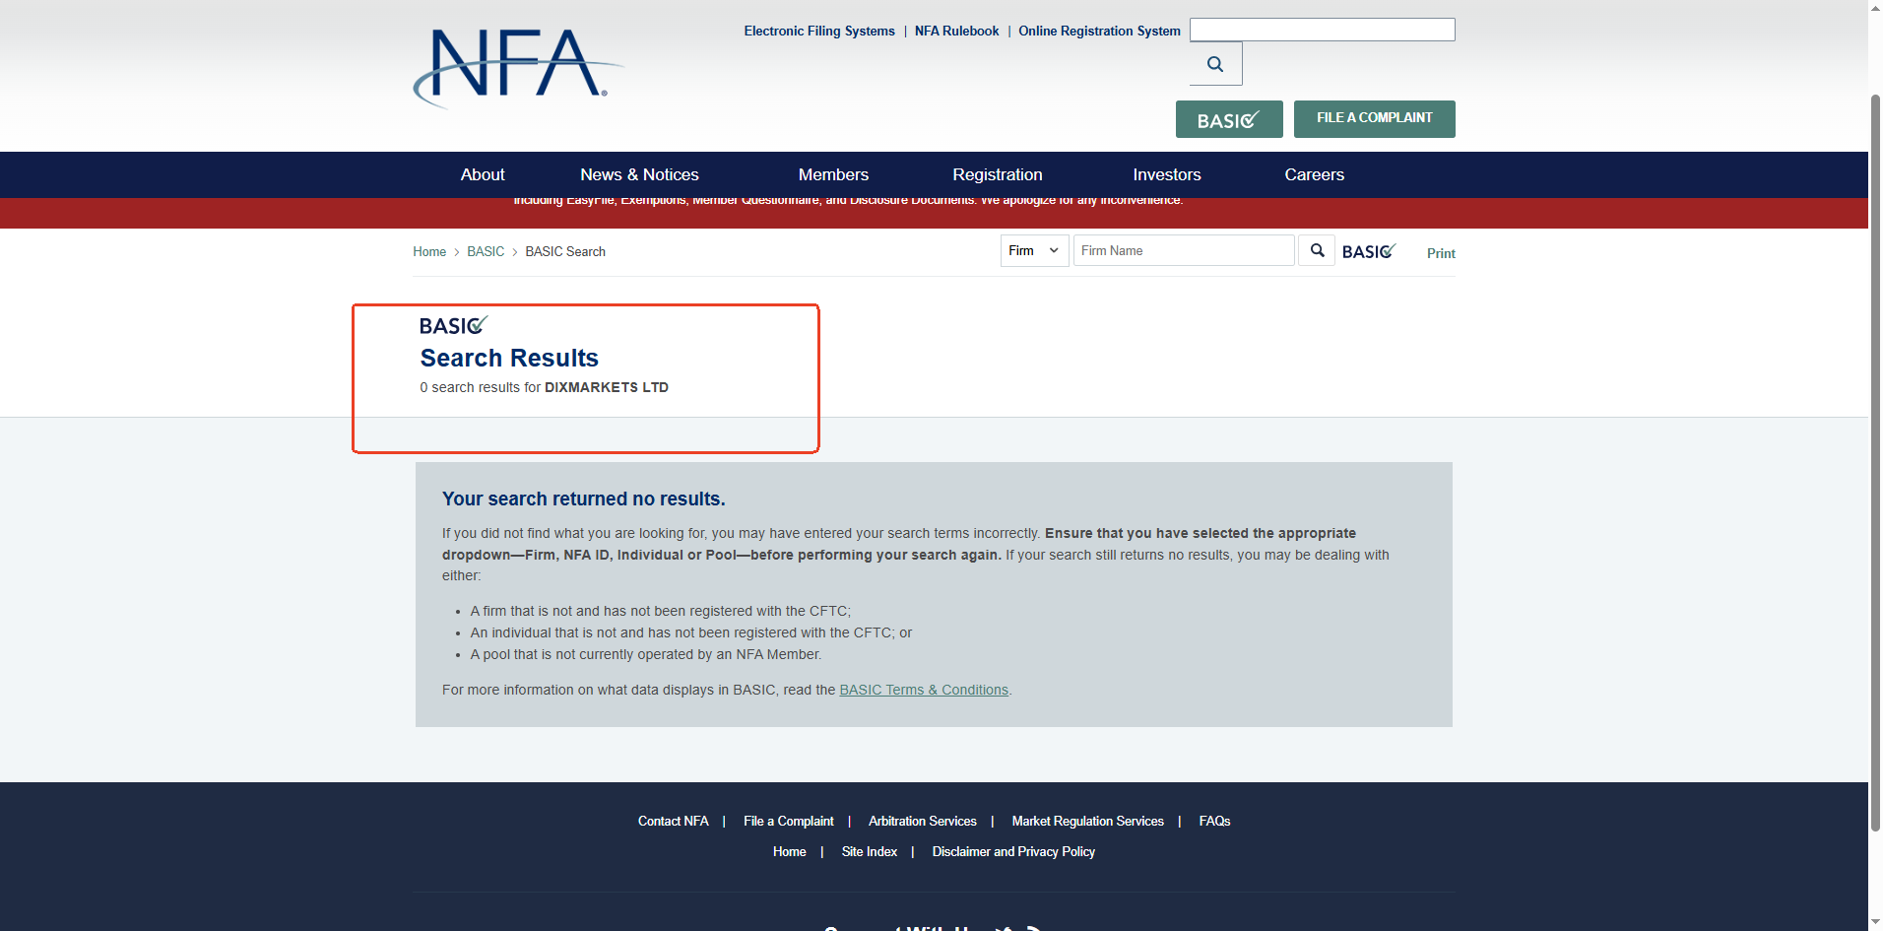Open the NFA Rulebook link
This screenshot has height=931, width=1883.
click(x=956, y=31)
